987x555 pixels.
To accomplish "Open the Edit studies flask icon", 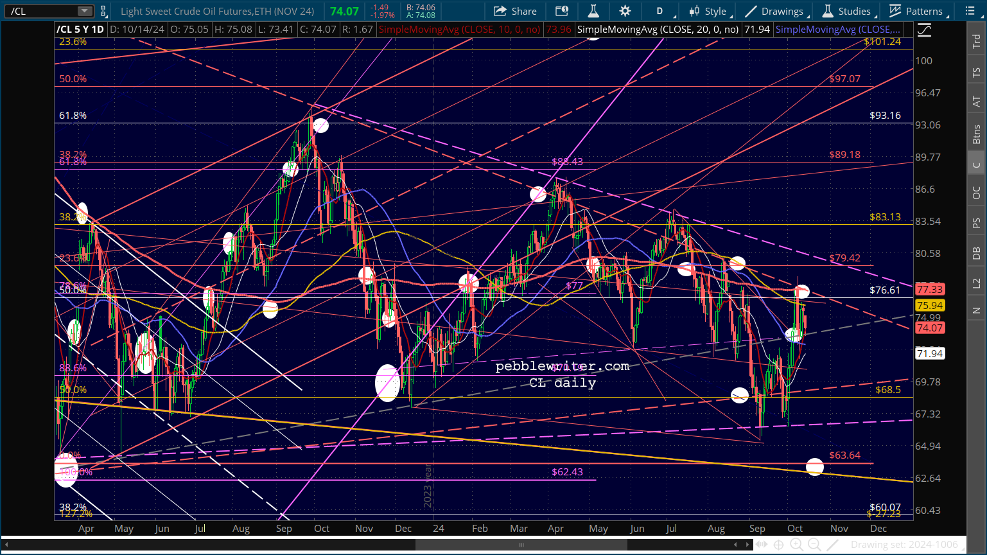I will pos(593,11).
